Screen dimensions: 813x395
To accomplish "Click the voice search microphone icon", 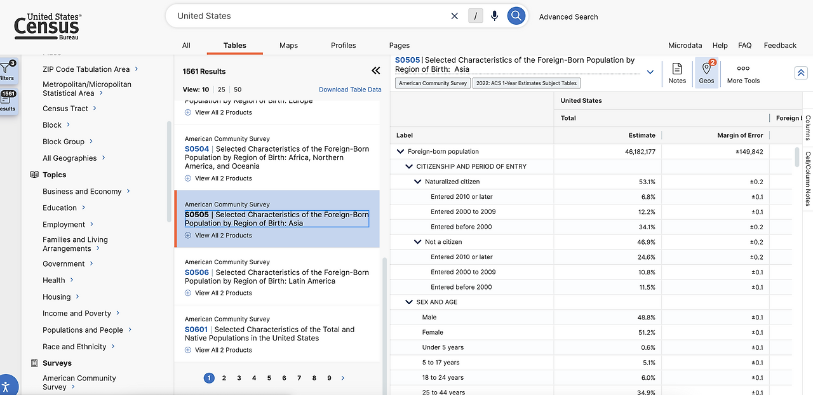I will pyautogui.click(x=495, y=16).
